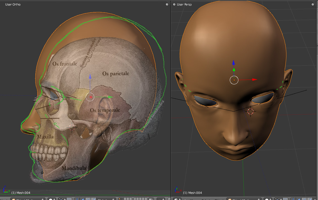Screen dimensions: 318x200
Task: Click the white manipulator circle on the forehead
Action: pyautogui.click(x=234, y=80)
